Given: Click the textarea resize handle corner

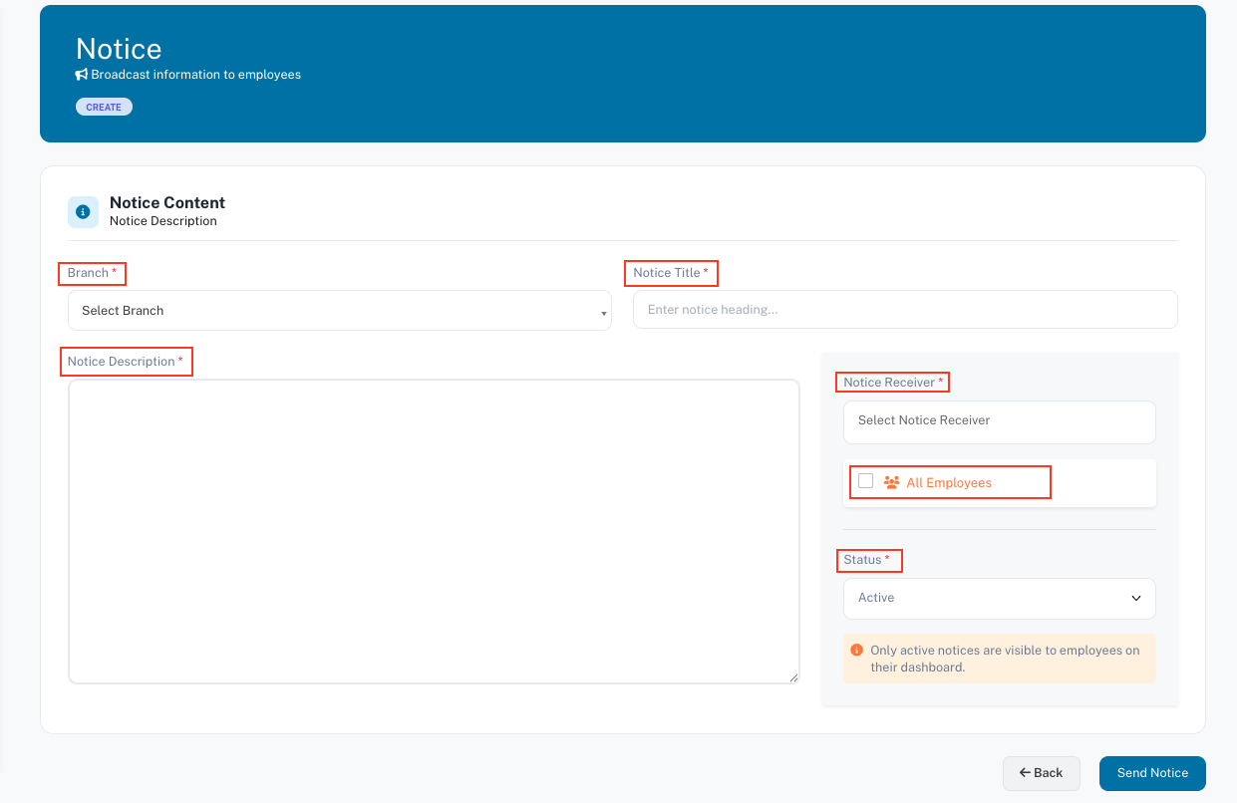Looking at the screenshot, I should (x=793, y=677).
